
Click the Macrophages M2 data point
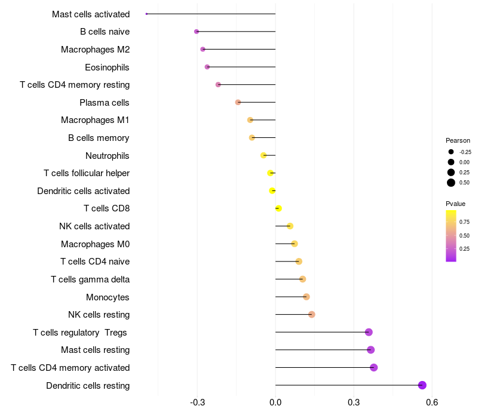coord(203,49)
